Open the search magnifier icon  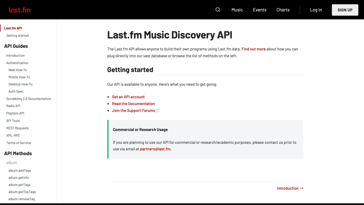tap(218, 10)
